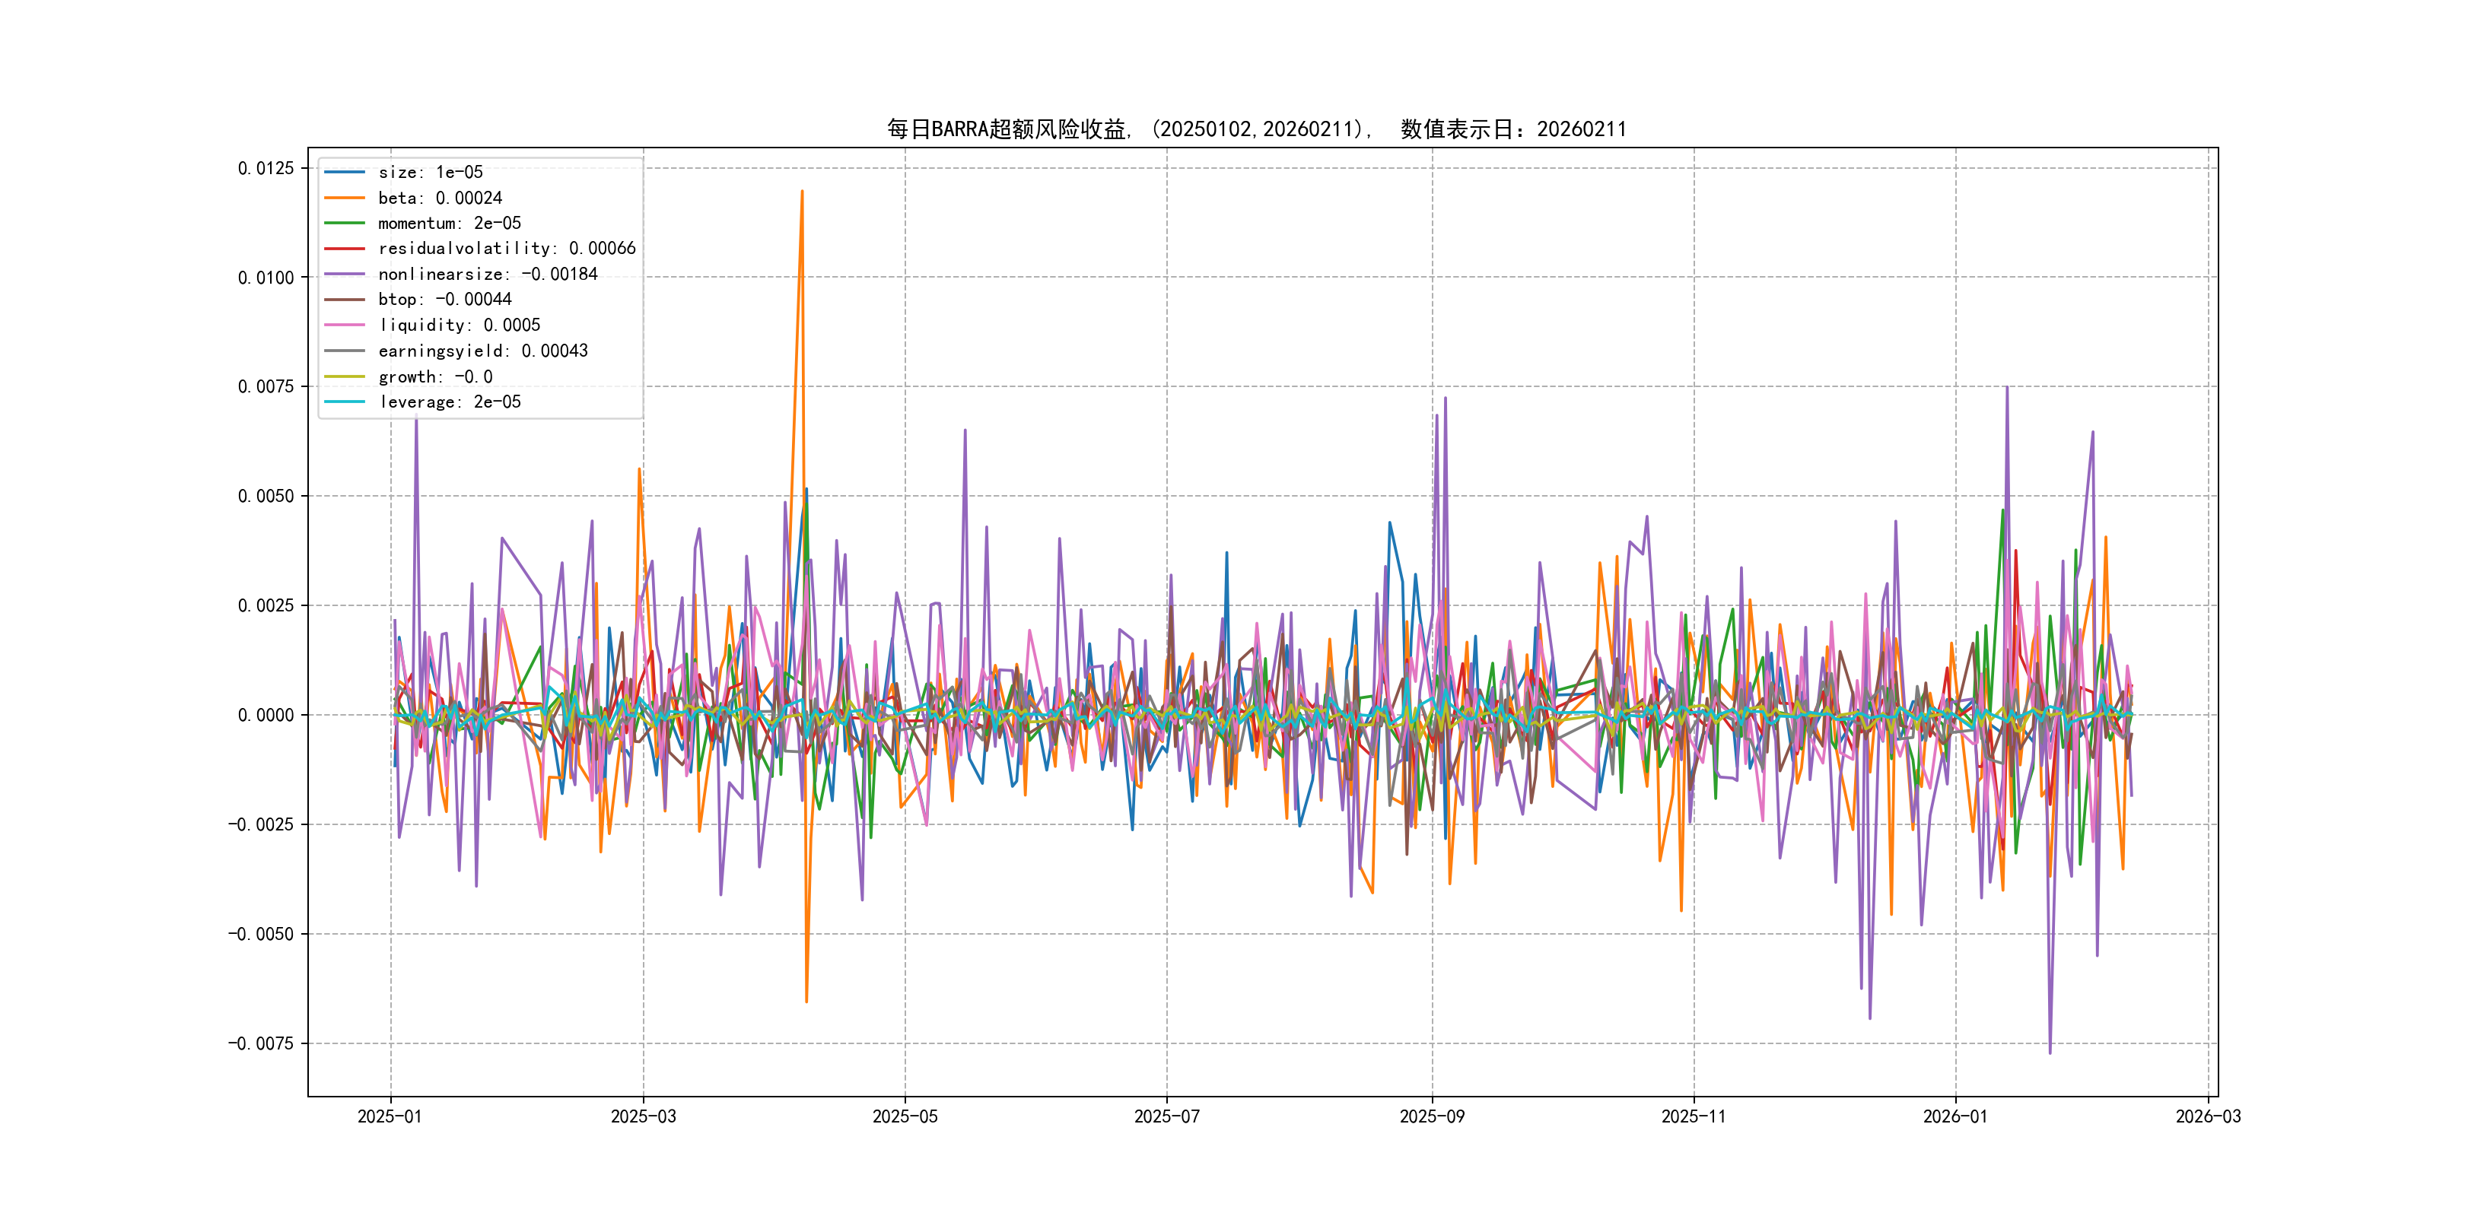Image resolution: width=2465 pixels, height=1232 pixels.
Task: Click the red residualvolatility legend line swatch
Action: click(x=345, y=249)
